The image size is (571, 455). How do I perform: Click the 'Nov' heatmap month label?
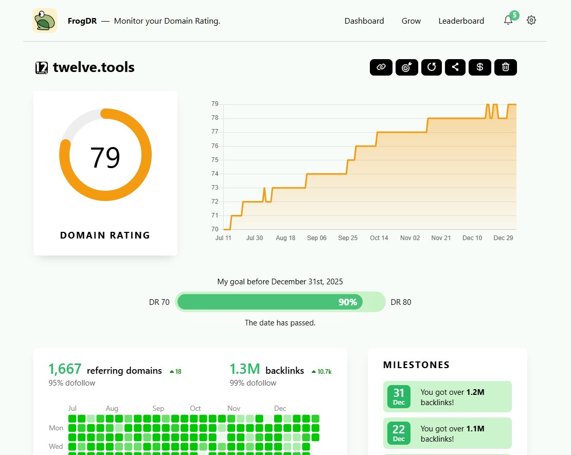coord(234,408)
